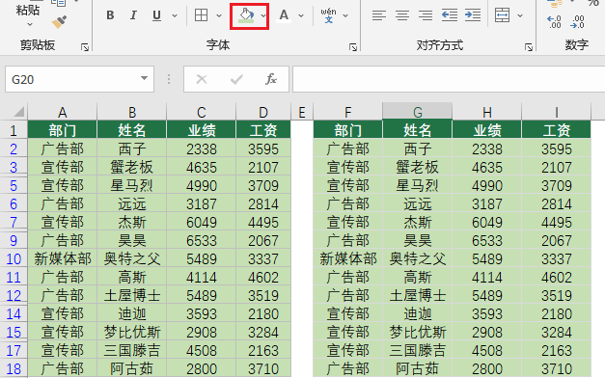Click cell 阿古茹 in column B
The image size is (605, 378).
point(132,368)
